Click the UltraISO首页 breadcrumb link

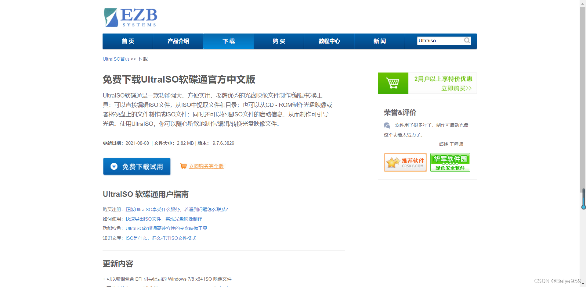116,59
